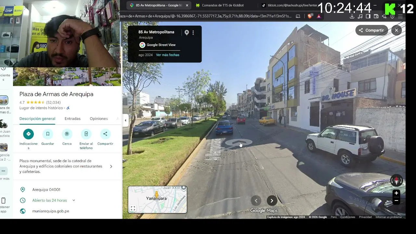Viewport: 416px width, 234px height.
Task: Click the Brave Shields lion icon
Action: [x=310, y=16]
